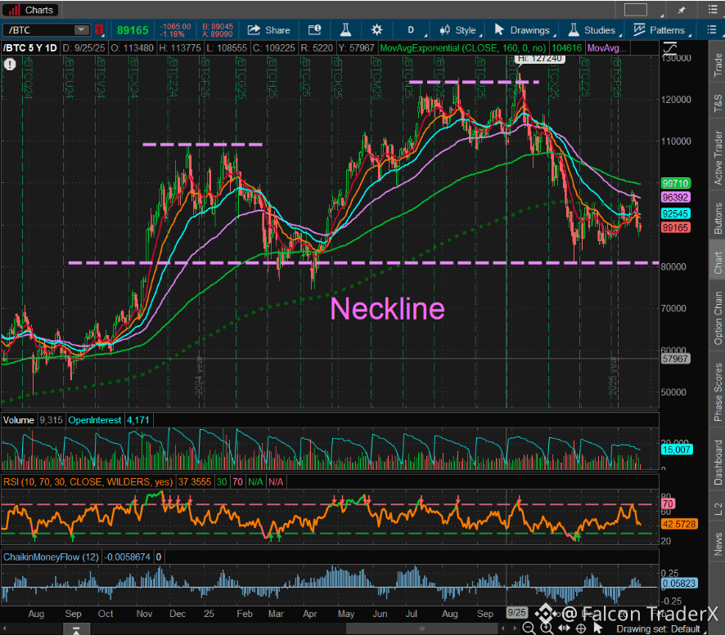Image resolution: width=725 pixels, height=635 pixels.
Task: Click the flask Edit Studies icon
Action: click(345, 30)
